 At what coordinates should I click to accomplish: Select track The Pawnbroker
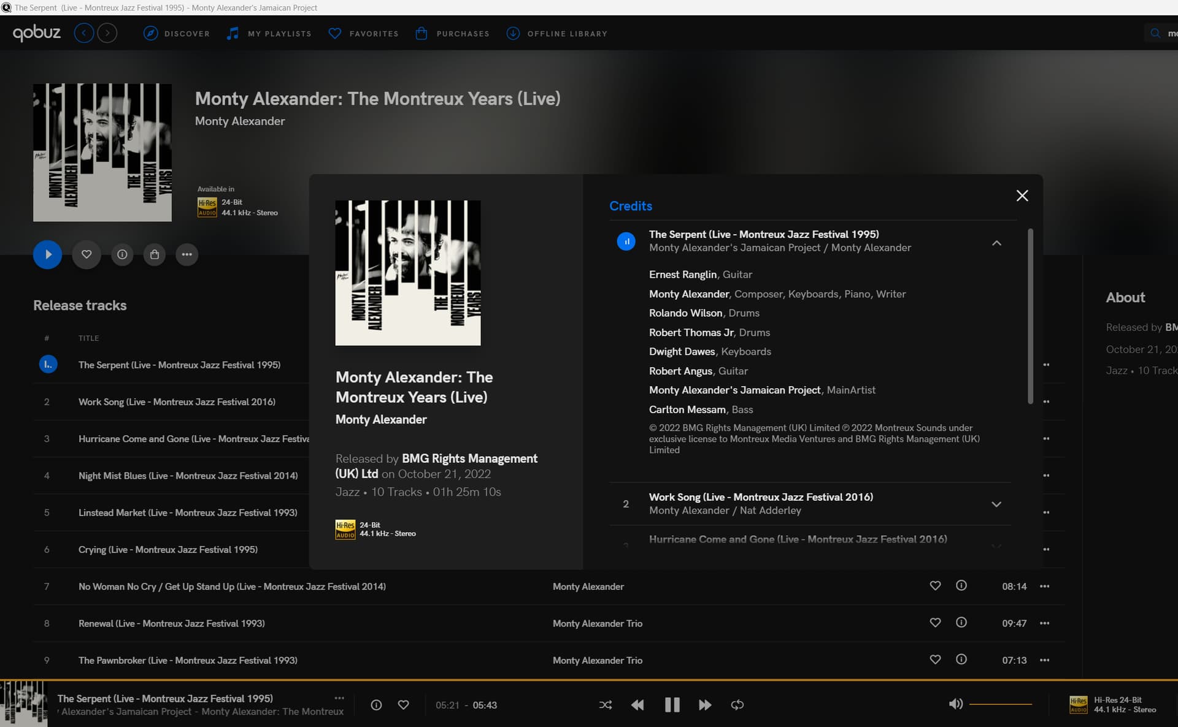click(188, 660)
